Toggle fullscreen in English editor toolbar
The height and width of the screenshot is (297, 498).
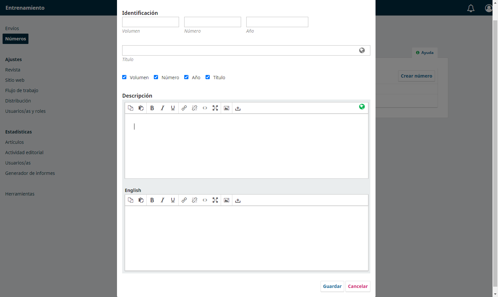(x=215, y=200)
